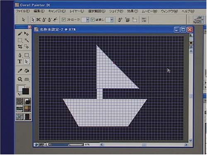This screenshot has height=155, width=207.
Task: Open the 効果 (Effects) menu
Action: click(132, 11)
